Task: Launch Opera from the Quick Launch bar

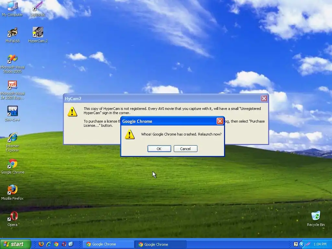Action: tap(64, 244)
